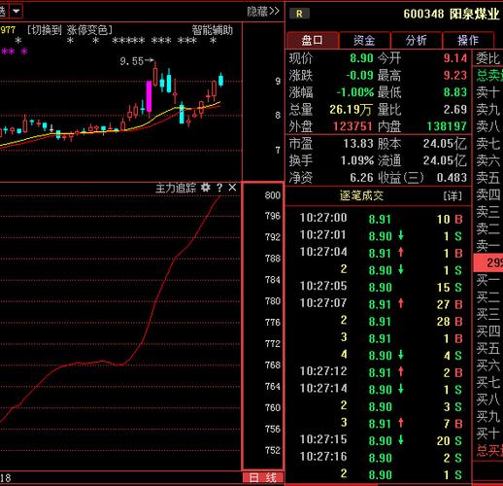Click the 涨幅 value -1.00%

[355, 92]
